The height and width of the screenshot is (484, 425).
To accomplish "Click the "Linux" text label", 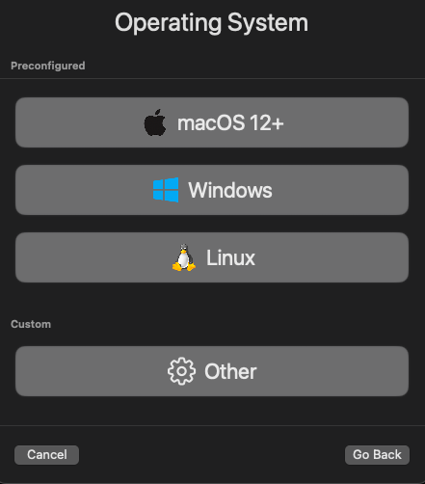I will [230, 257].
